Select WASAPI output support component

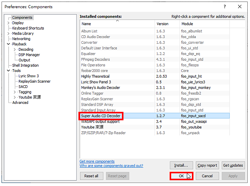pyautogui.click(x=155, y=122)
